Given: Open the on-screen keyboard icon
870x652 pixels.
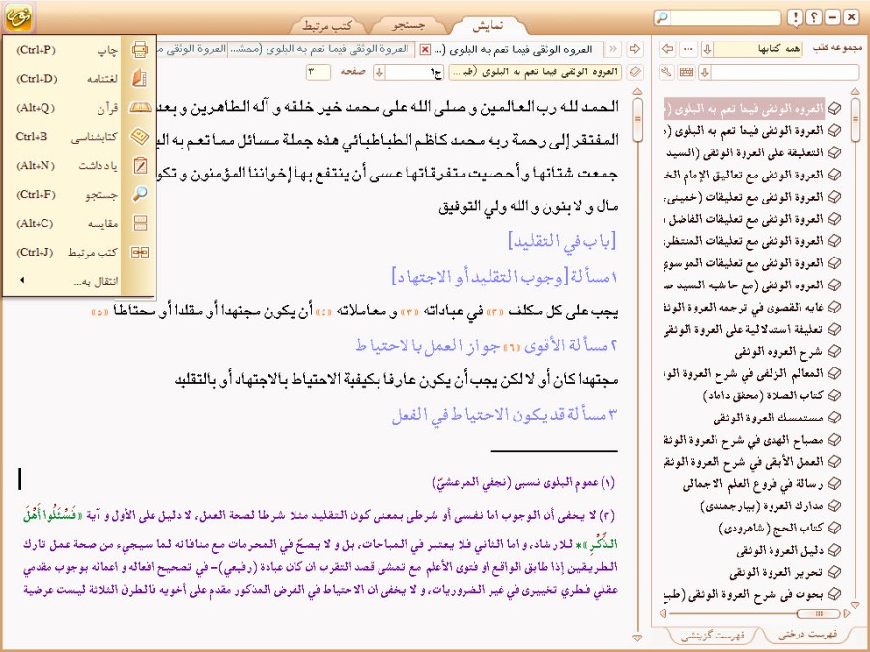Looking at the screenshot, I should [687, 72].
